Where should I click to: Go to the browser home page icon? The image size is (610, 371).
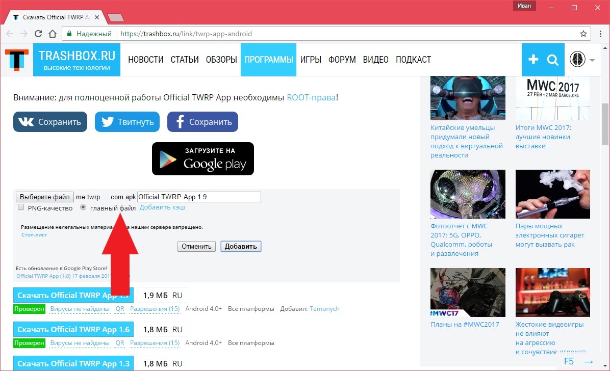coord(53,34)
